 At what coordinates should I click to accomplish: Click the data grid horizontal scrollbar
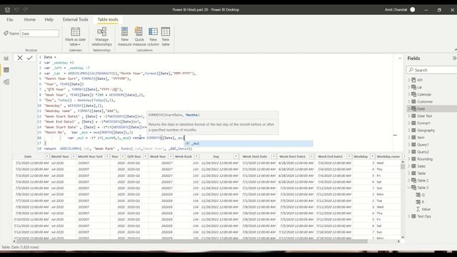tap(192, 241)
